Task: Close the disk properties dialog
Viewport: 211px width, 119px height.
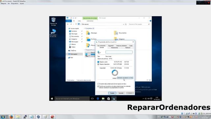Action: click(x=133, y=42)
